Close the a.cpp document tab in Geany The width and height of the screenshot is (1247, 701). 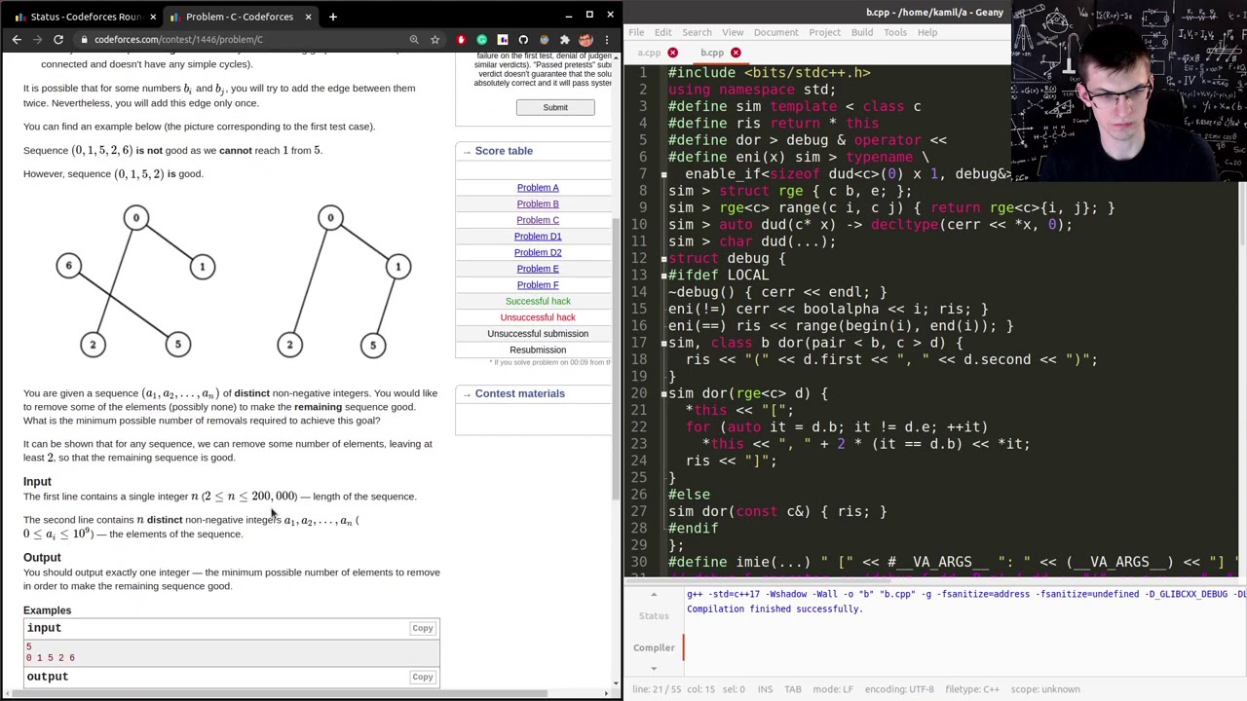tap(672, 53)
